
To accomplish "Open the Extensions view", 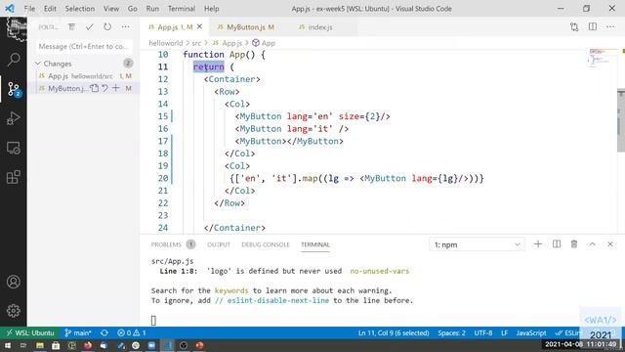I will point(14,177).
